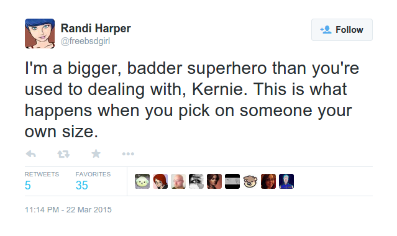The height and width of the screenshot is (236, 397).
Task: Click the dark-haired woman rendered avatar
Action: pyautogui.click(x=214, y=181)
